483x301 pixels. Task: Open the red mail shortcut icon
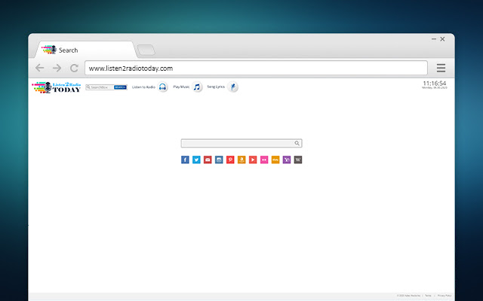pos(208,160)
